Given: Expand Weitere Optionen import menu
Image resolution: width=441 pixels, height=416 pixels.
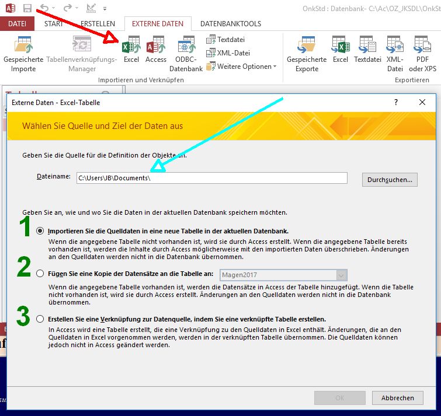Looking at the screenshot, I should 241,67.
